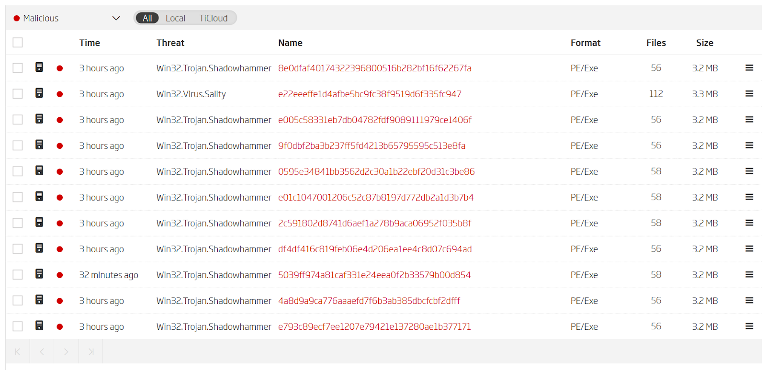
Task: Open actions menu for 8e0dfaf4017… row
Action: tap(749, 68)
